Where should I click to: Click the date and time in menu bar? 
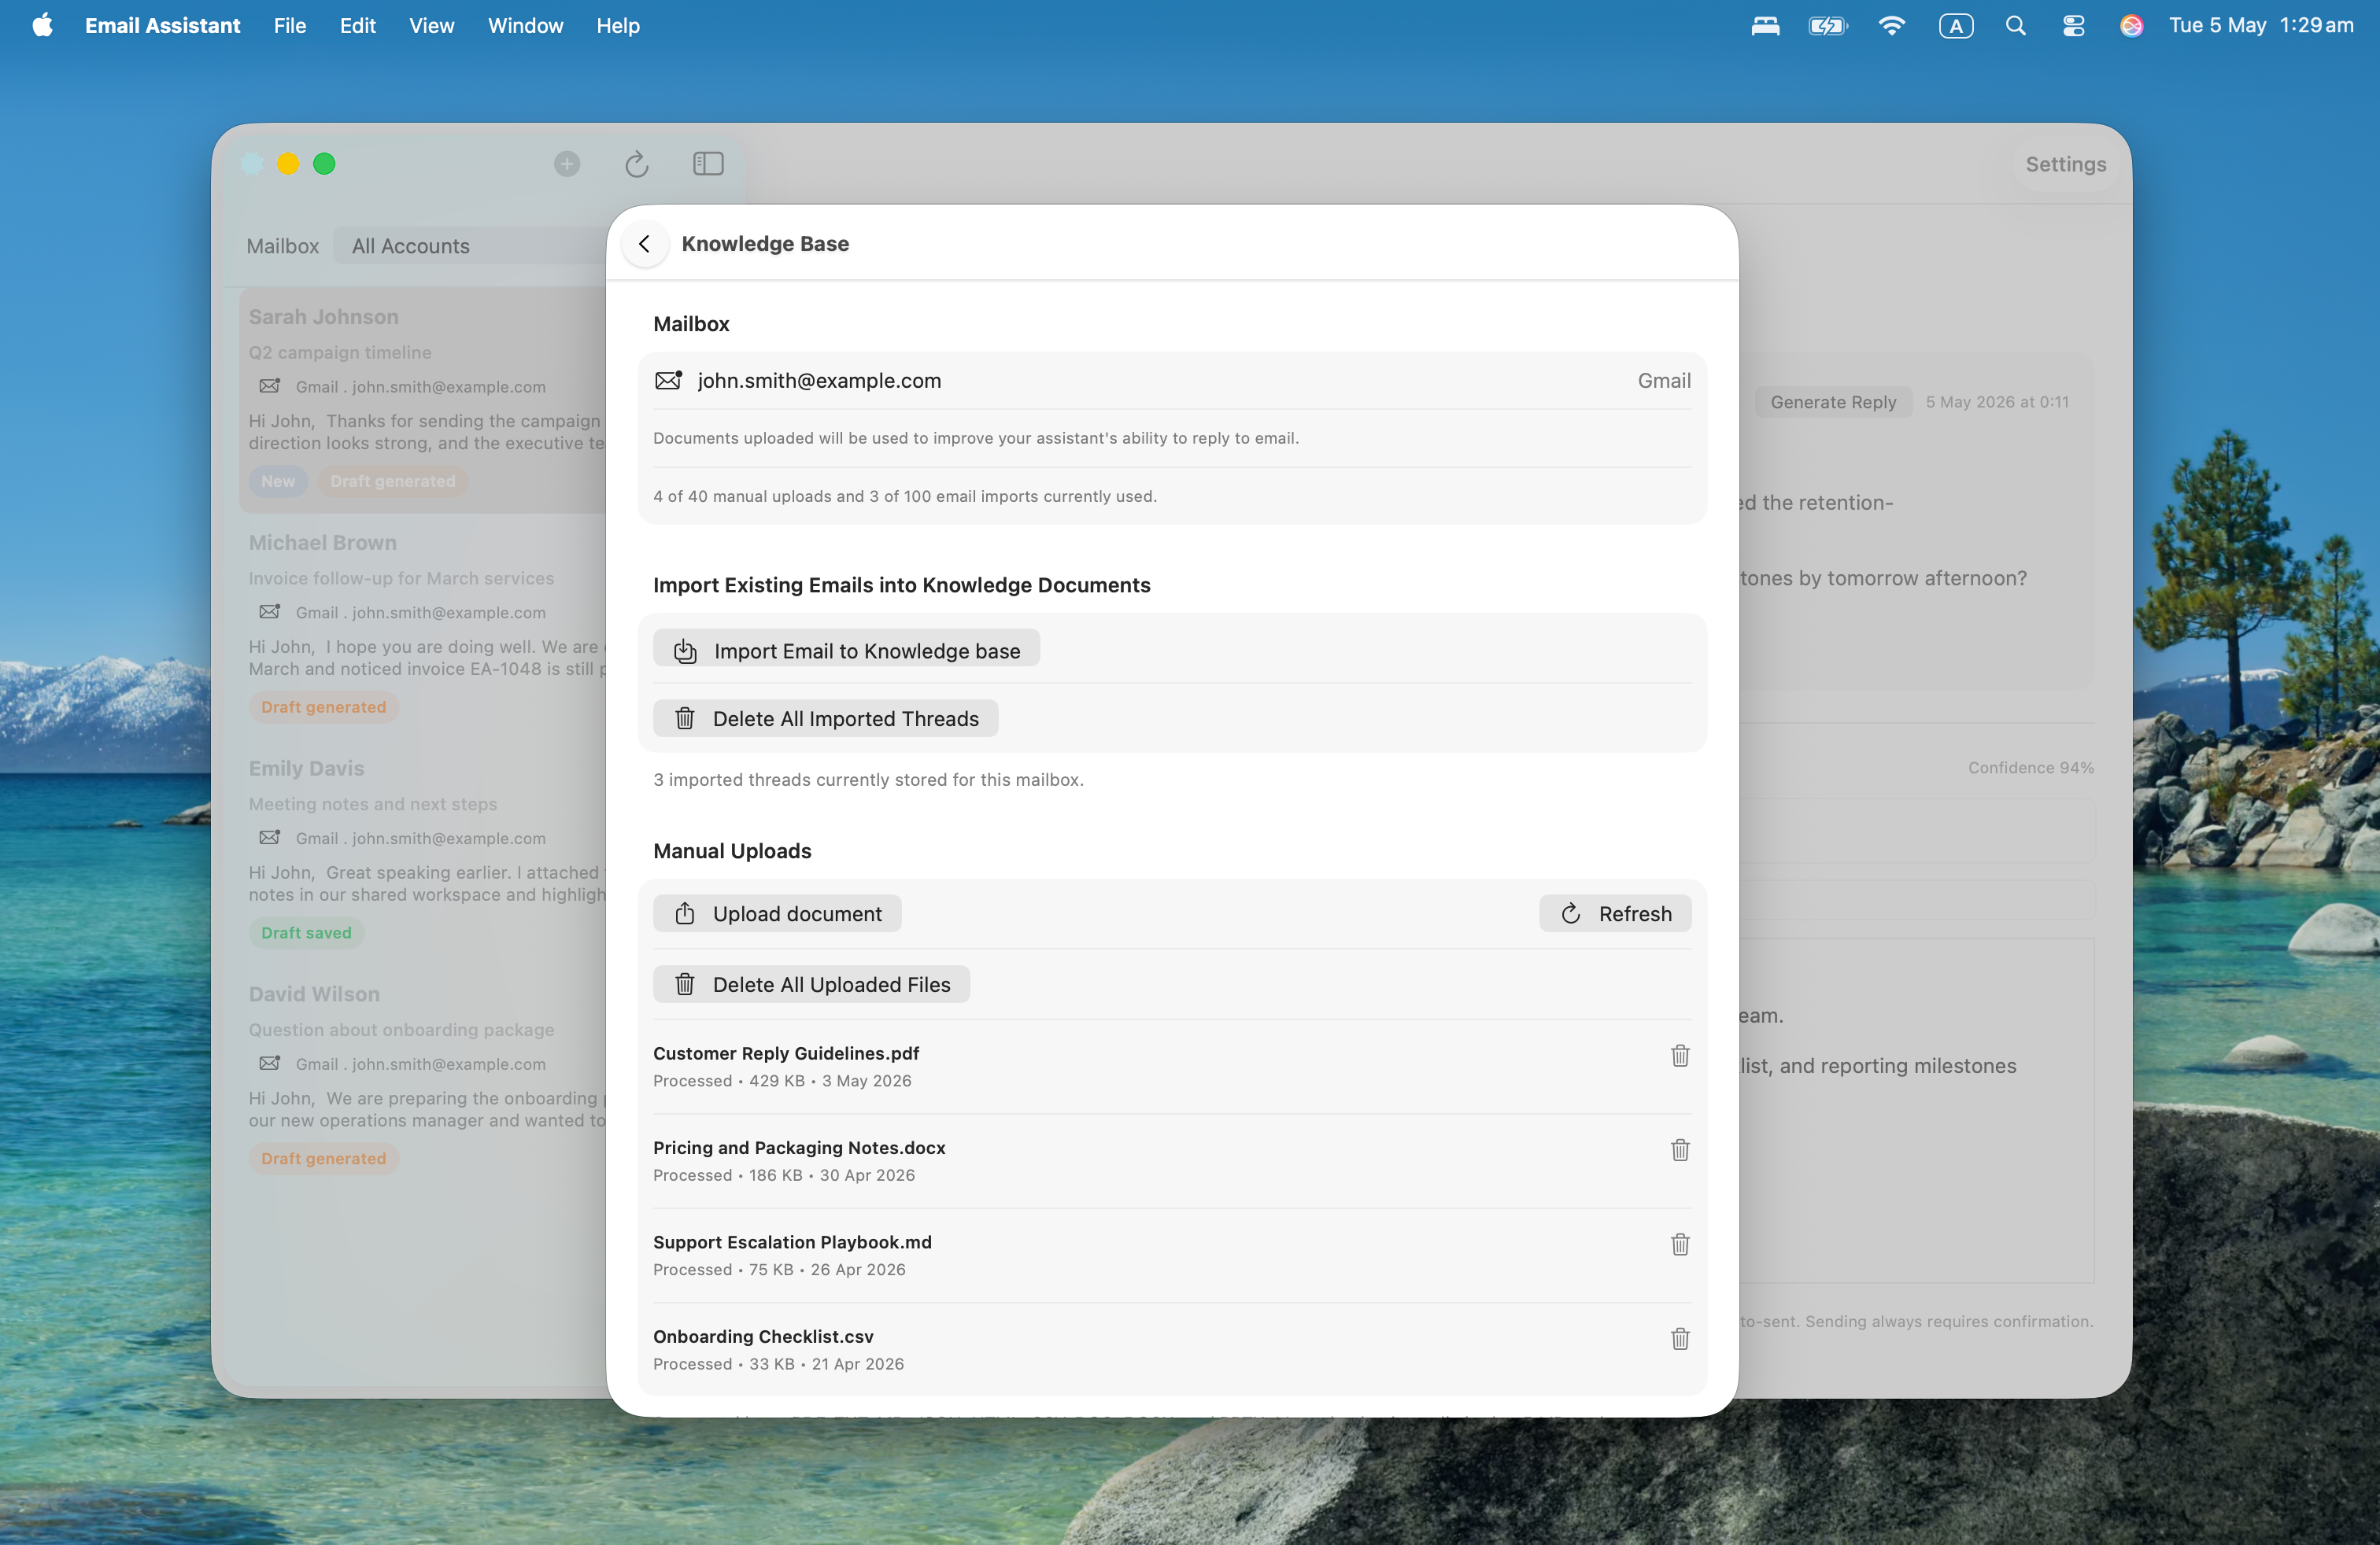[2260, 25]
